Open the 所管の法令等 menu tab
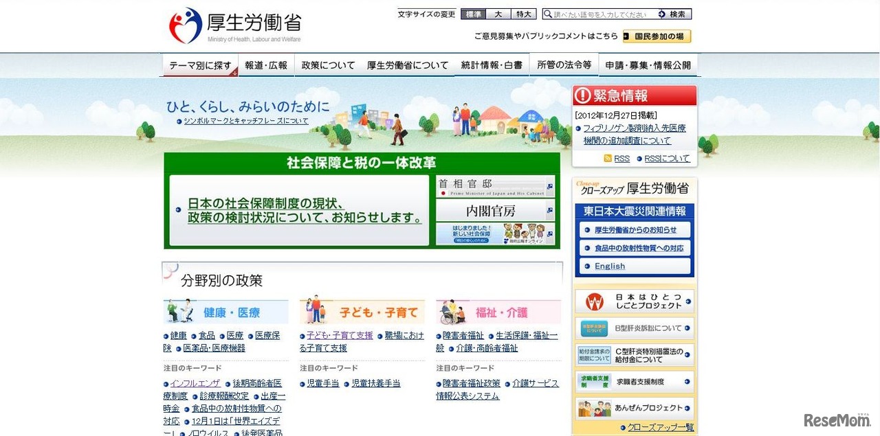880x436 pixels. click(x=564, y=65)
